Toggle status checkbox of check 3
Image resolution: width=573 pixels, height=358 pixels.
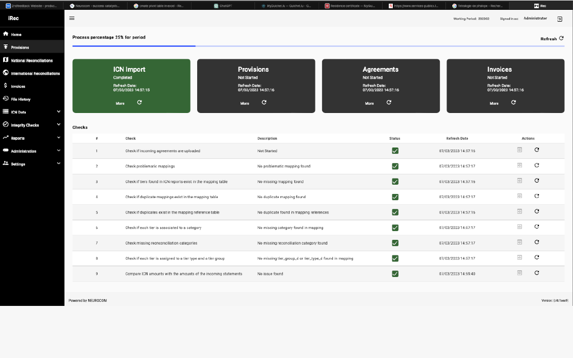(395, 182)
